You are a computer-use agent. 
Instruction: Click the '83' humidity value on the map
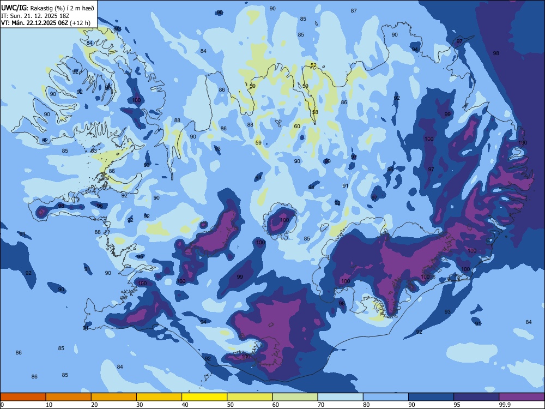point(94,151)
